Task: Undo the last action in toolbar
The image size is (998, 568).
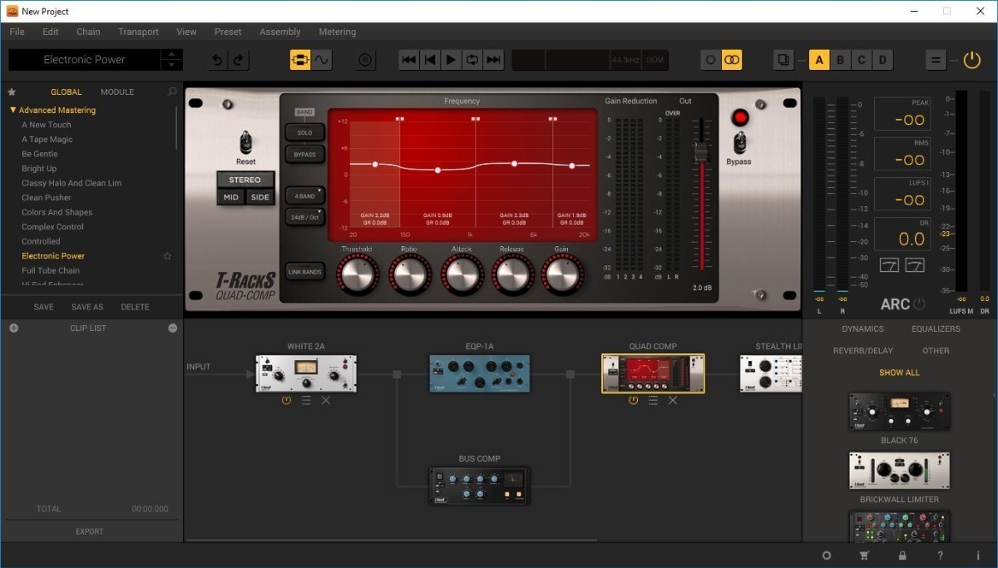Action: pos(218,60)
